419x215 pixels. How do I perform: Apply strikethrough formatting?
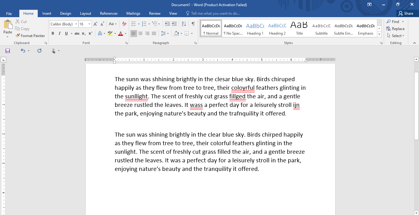77,33
